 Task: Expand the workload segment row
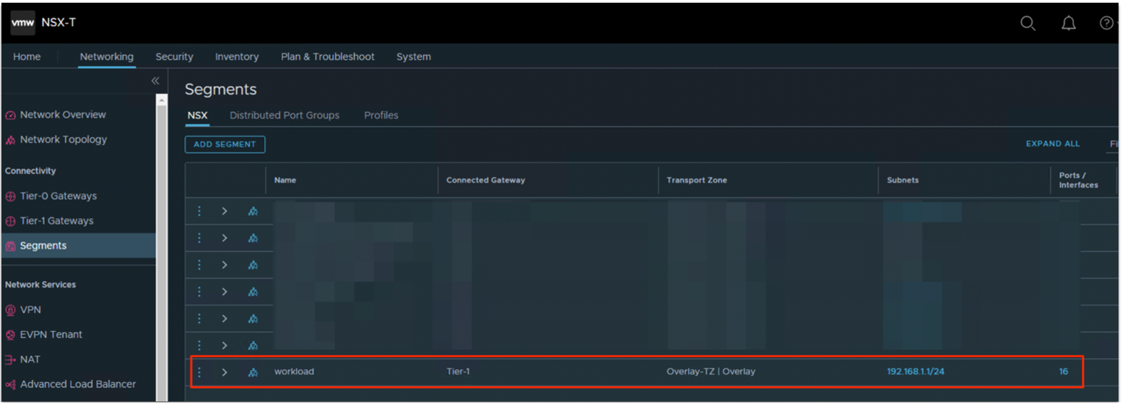point(225,372)
